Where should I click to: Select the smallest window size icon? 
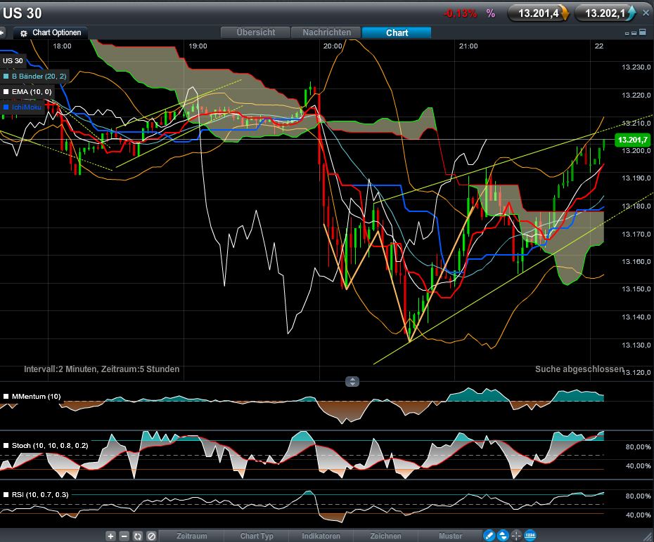(x=627, y=33)
